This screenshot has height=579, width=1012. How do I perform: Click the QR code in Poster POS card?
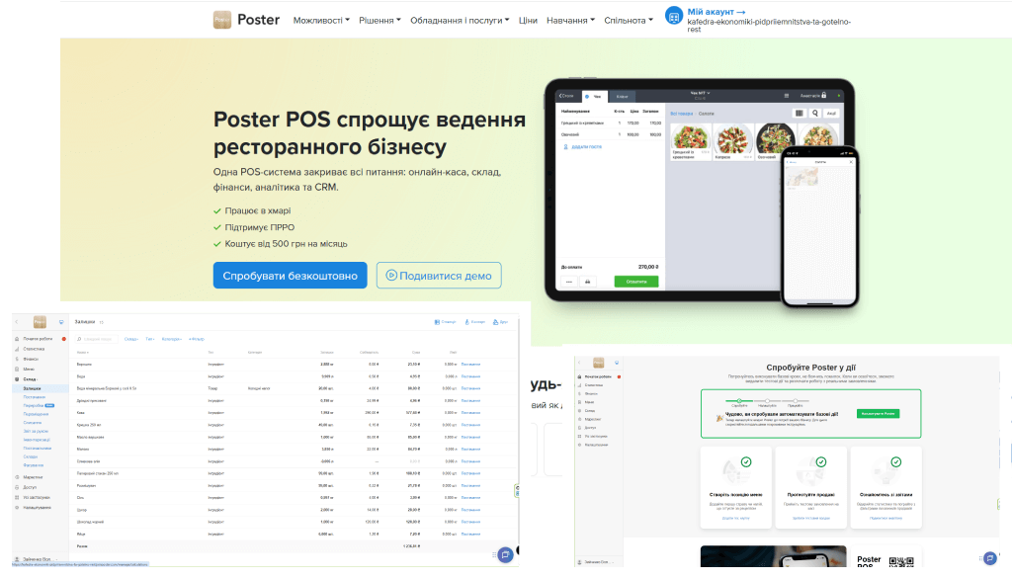901,560
